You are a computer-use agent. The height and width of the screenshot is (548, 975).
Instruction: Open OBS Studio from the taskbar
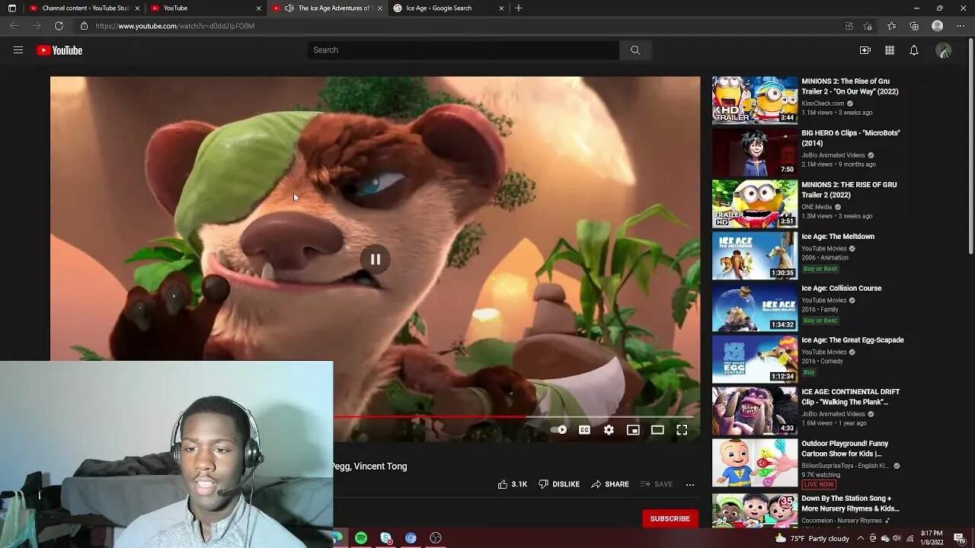tap(436, 538)
